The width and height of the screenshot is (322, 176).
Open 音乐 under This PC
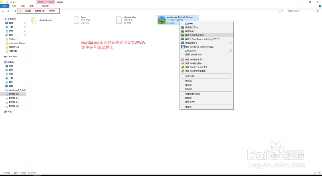click(x=11, y=82)
